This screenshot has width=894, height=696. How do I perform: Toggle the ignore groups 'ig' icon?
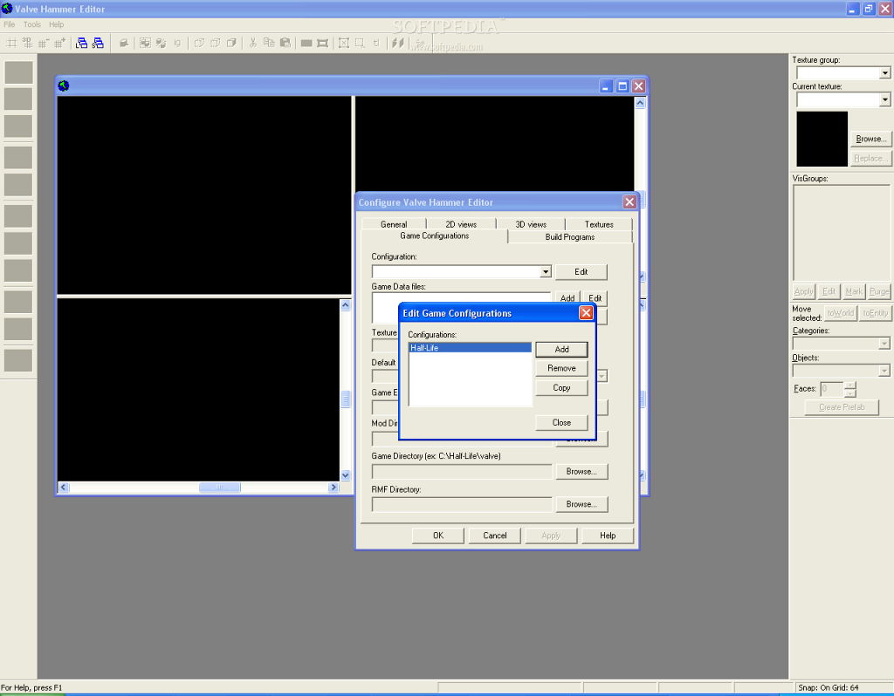(177, 43)
